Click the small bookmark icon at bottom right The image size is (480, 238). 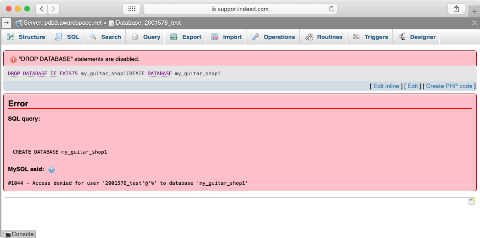[x=471, y=202]
